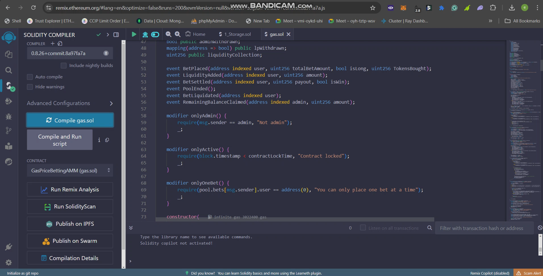Open the phpMyAdmin bookmark
This screenshot has height=276, width=543.
214,21
